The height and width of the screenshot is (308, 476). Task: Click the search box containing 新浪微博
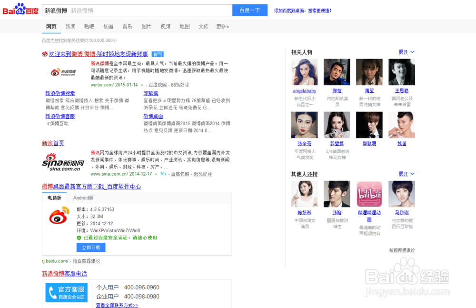click(137, 10)
